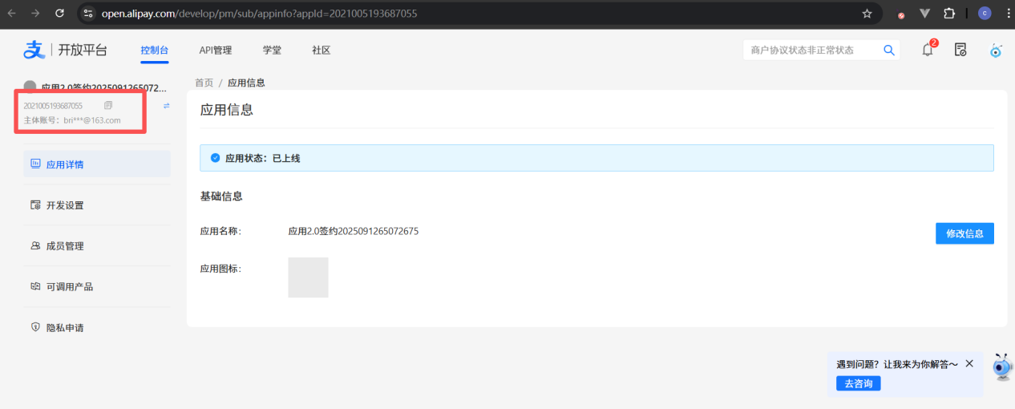Focus the 商户协议状态 search input field
Image resolution: width=1015 pixels, height=409 pixels.
(810, 50)
